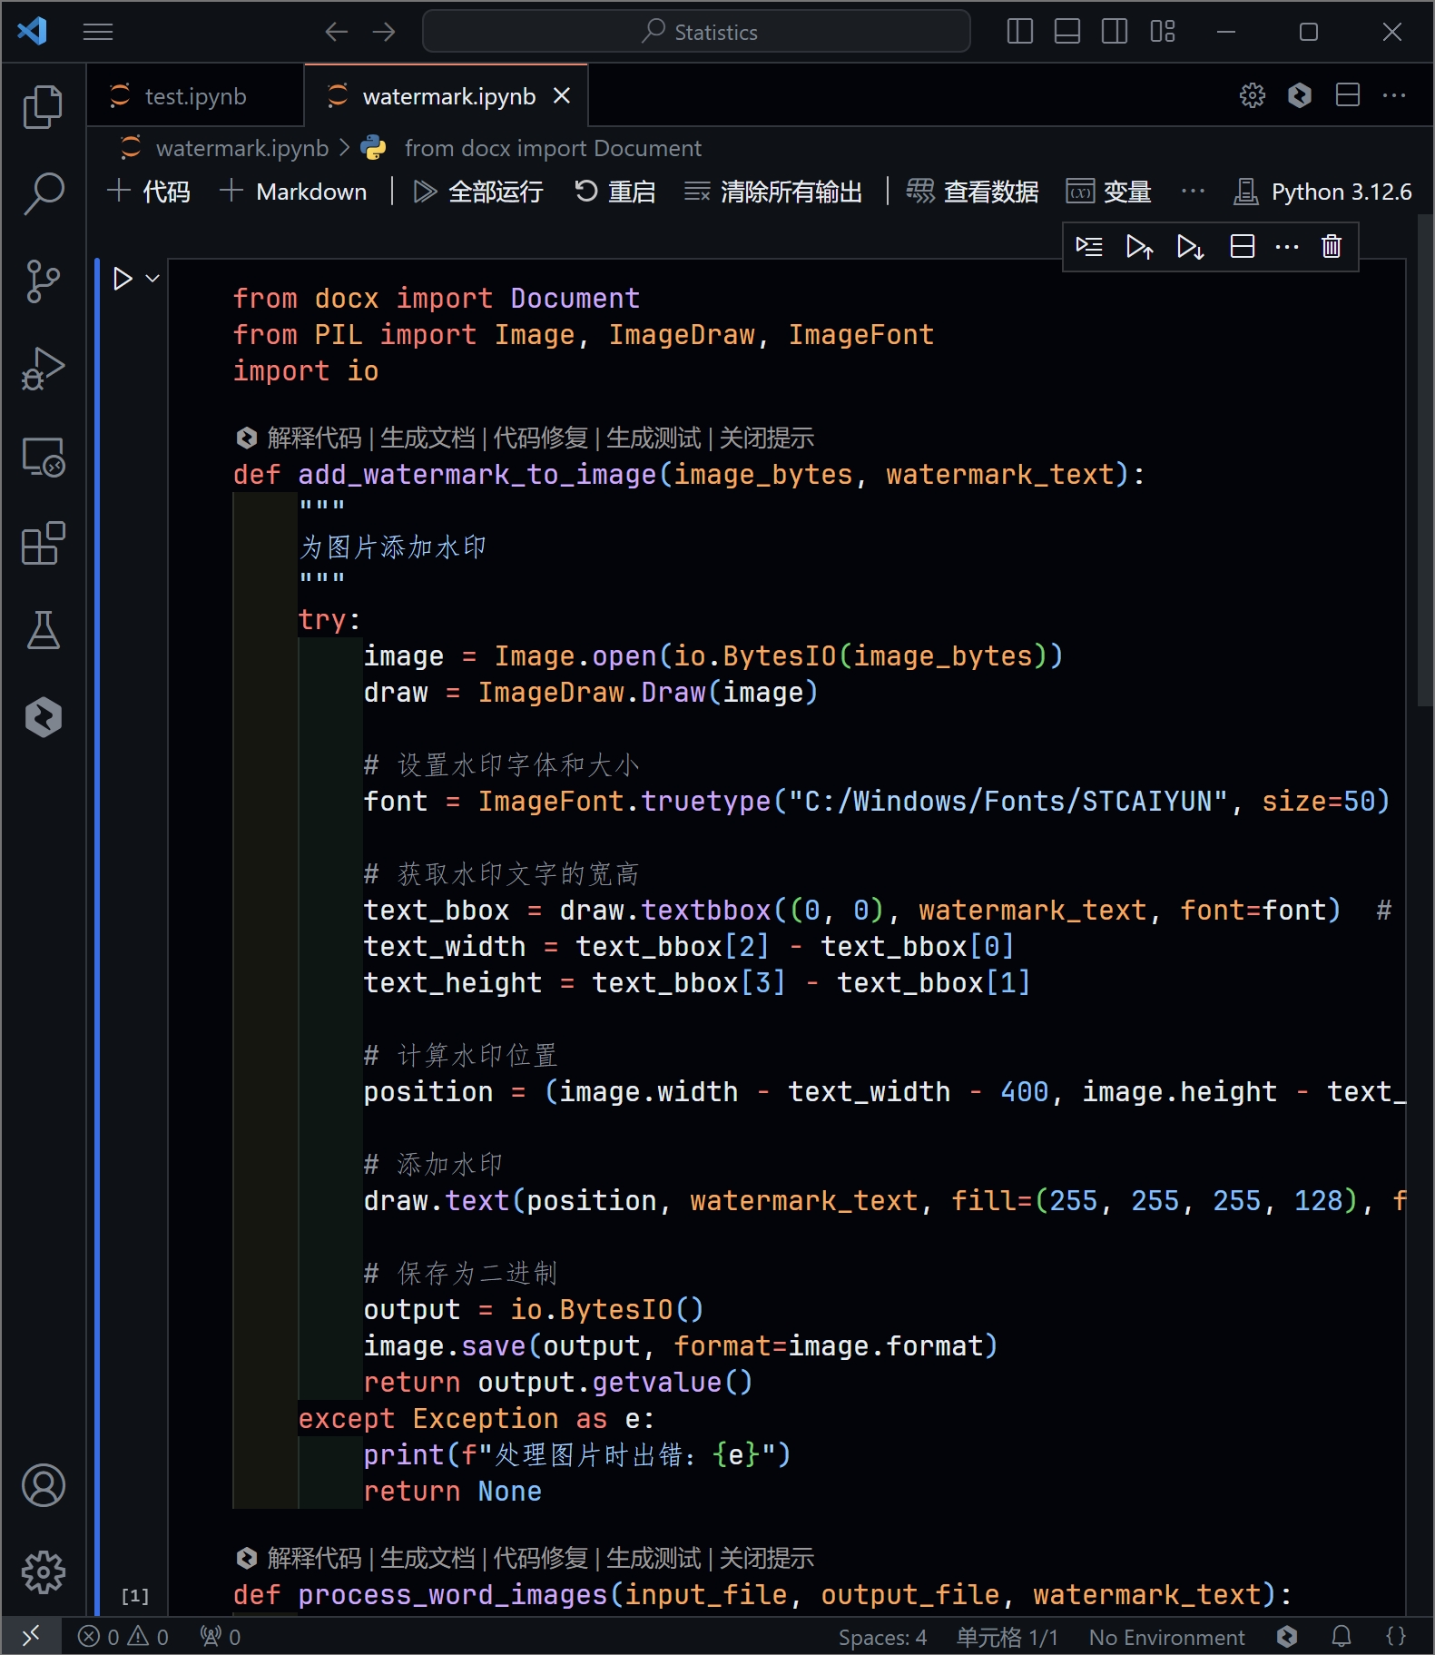
Task: Open remote window button in status bar
Action: 31,1636
